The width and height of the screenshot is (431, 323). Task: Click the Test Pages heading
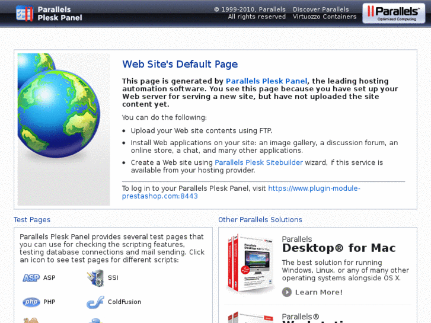pyautogui.click(x=32, y=220)
